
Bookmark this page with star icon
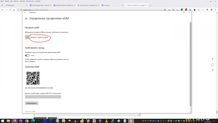(x=173, y=10)
